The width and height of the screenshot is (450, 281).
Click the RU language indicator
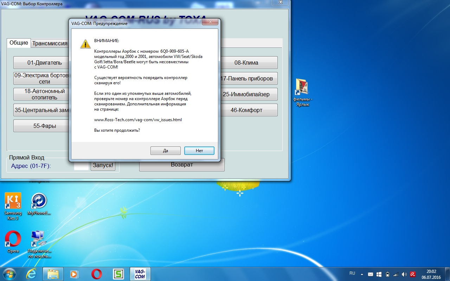point(352,273)
